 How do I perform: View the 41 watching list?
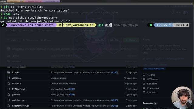point(153,88)
